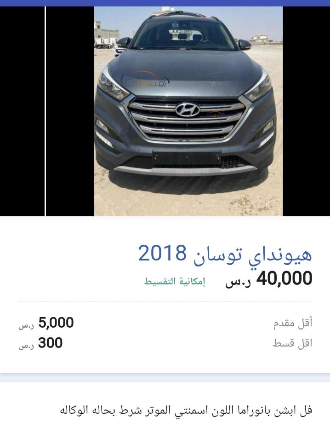Click the Hyundai emblem on the grille

point(188,110)
